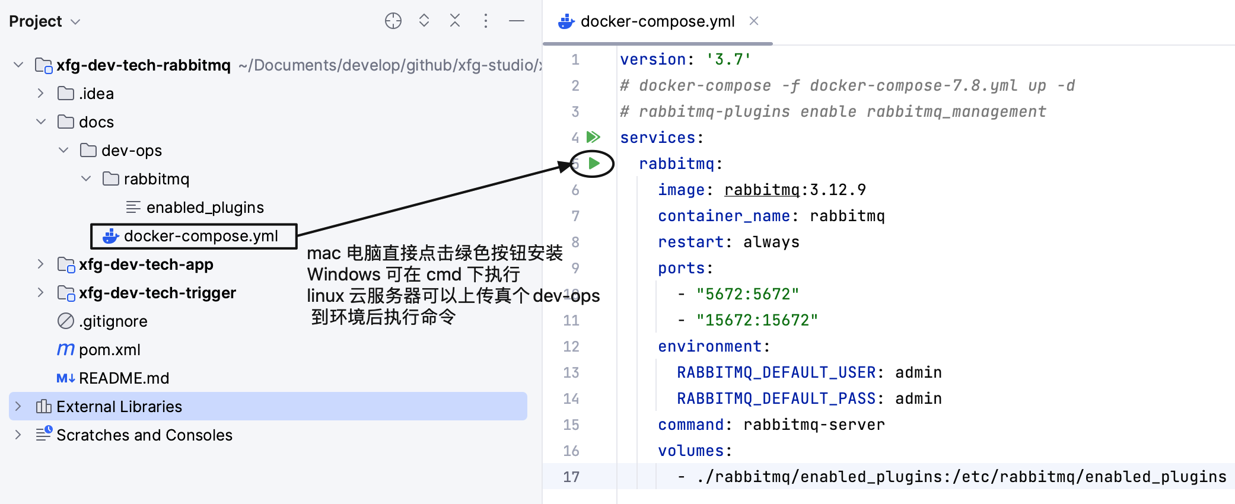Select the docs folder icon
Screen dimensions: 1235x504
tap(66, 122)
